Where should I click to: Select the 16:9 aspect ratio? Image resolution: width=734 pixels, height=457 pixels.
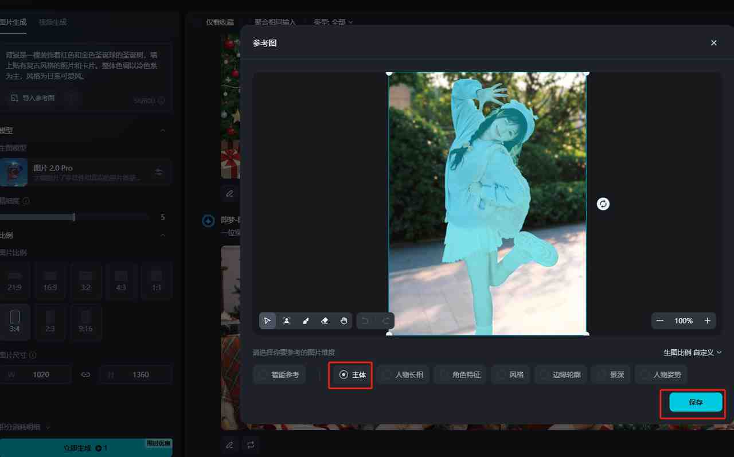(50, 281)
